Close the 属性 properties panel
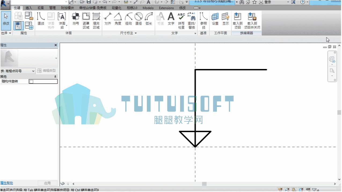Image resolution: width=342 pixels, height=192 pixels. (56, 45)
